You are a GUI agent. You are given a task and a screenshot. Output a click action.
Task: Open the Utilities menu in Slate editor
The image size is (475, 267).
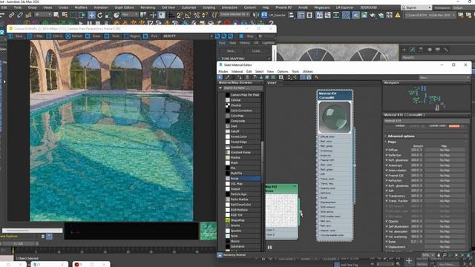click(x=307, y=71)
